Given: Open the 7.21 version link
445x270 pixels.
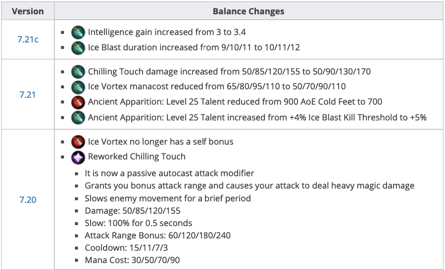Looking at the screenshot, I should [28, 94].
